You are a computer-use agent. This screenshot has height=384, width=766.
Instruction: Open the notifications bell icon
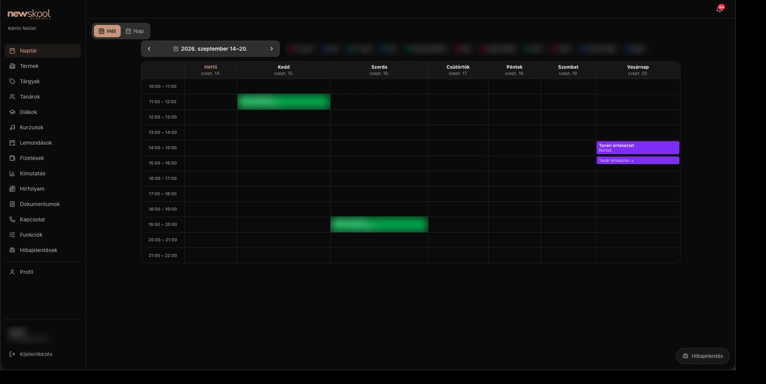coord(719,9)
